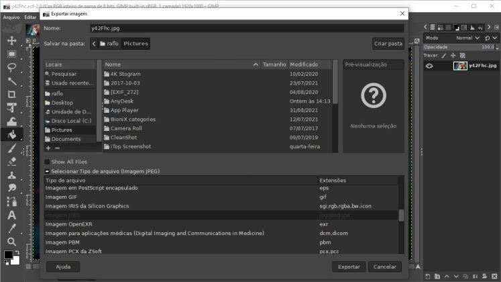Click the Nome filename input field
This screenshot has height=282, width=501.
[x=247, y=29]
